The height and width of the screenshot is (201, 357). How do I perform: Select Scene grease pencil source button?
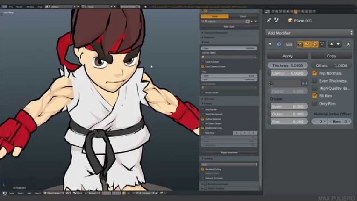[214, 16]
